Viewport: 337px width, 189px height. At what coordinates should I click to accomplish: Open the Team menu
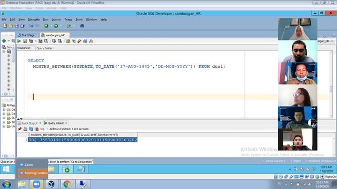tap(68, 19)
